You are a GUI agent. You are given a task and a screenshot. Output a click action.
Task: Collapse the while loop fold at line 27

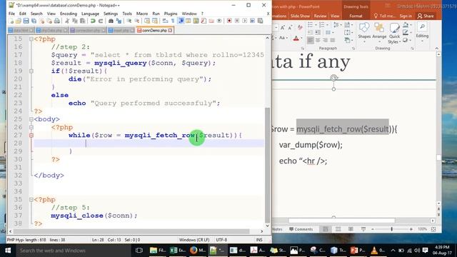[31, 135]
